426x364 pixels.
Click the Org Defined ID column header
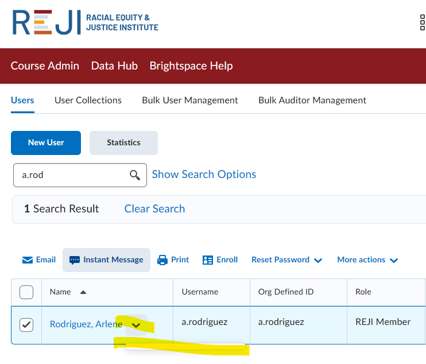click(286, 292)
